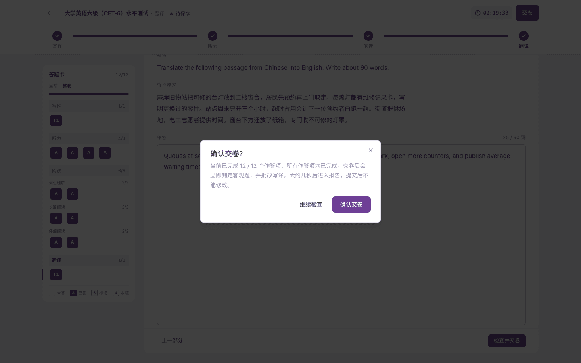Select the 听力 step checkmark
Screen dimensions: 581x363
coord(213,36)
